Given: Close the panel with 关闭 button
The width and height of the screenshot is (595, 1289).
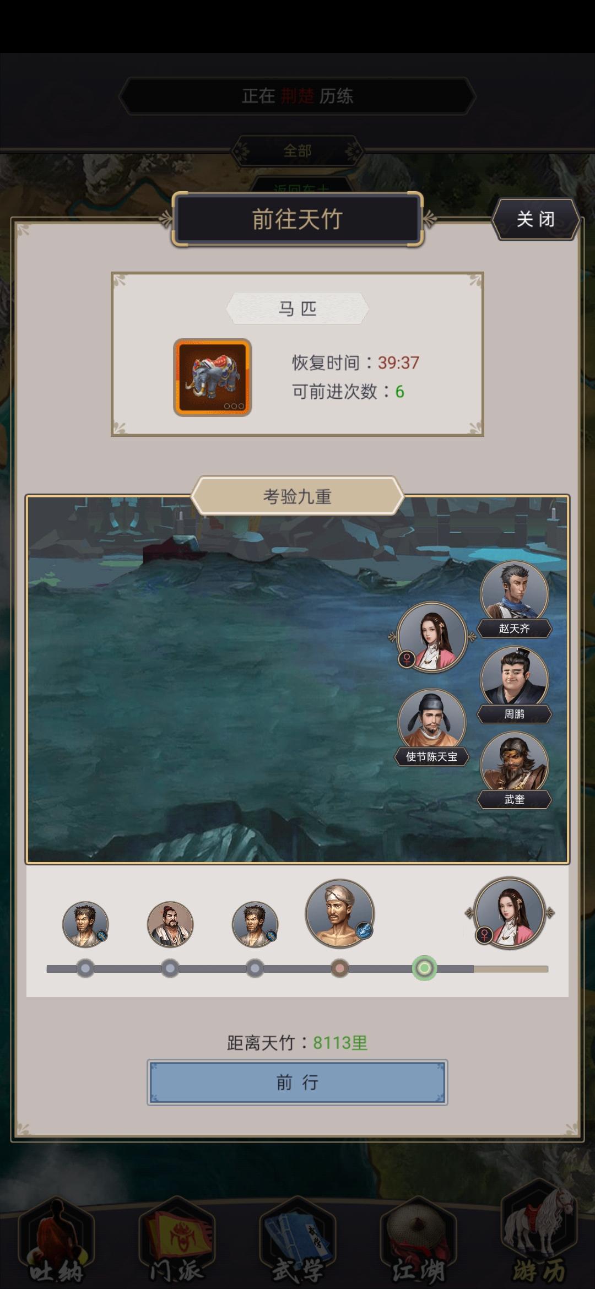Looking at the screenshot, I should 535,219.
